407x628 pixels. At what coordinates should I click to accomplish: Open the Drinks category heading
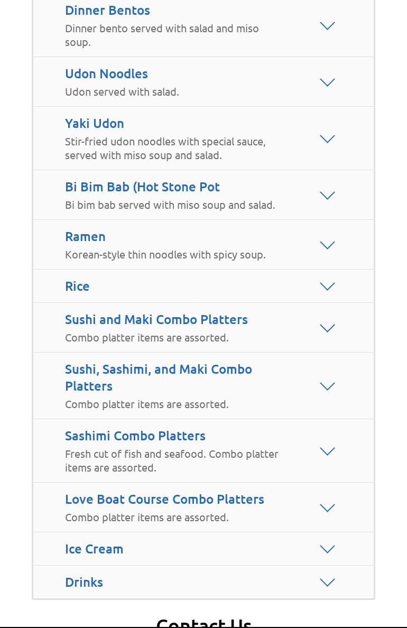(x=84, y=583)
